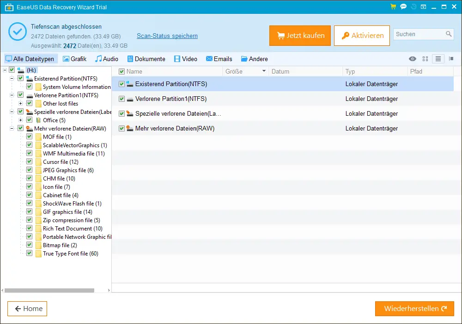Click the Office (5) folder icon

38,120
